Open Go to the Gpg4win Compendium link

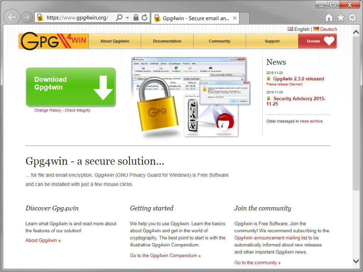click(x=165, y=256)
